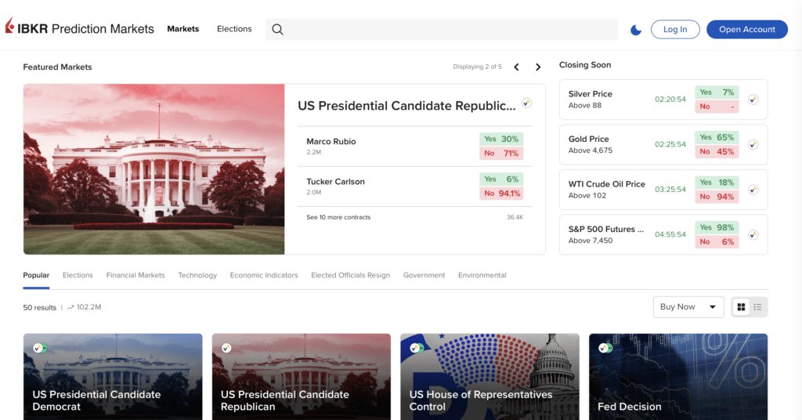Click S&P 500 Futures Above 7,450 label

[x=606, y=234]
